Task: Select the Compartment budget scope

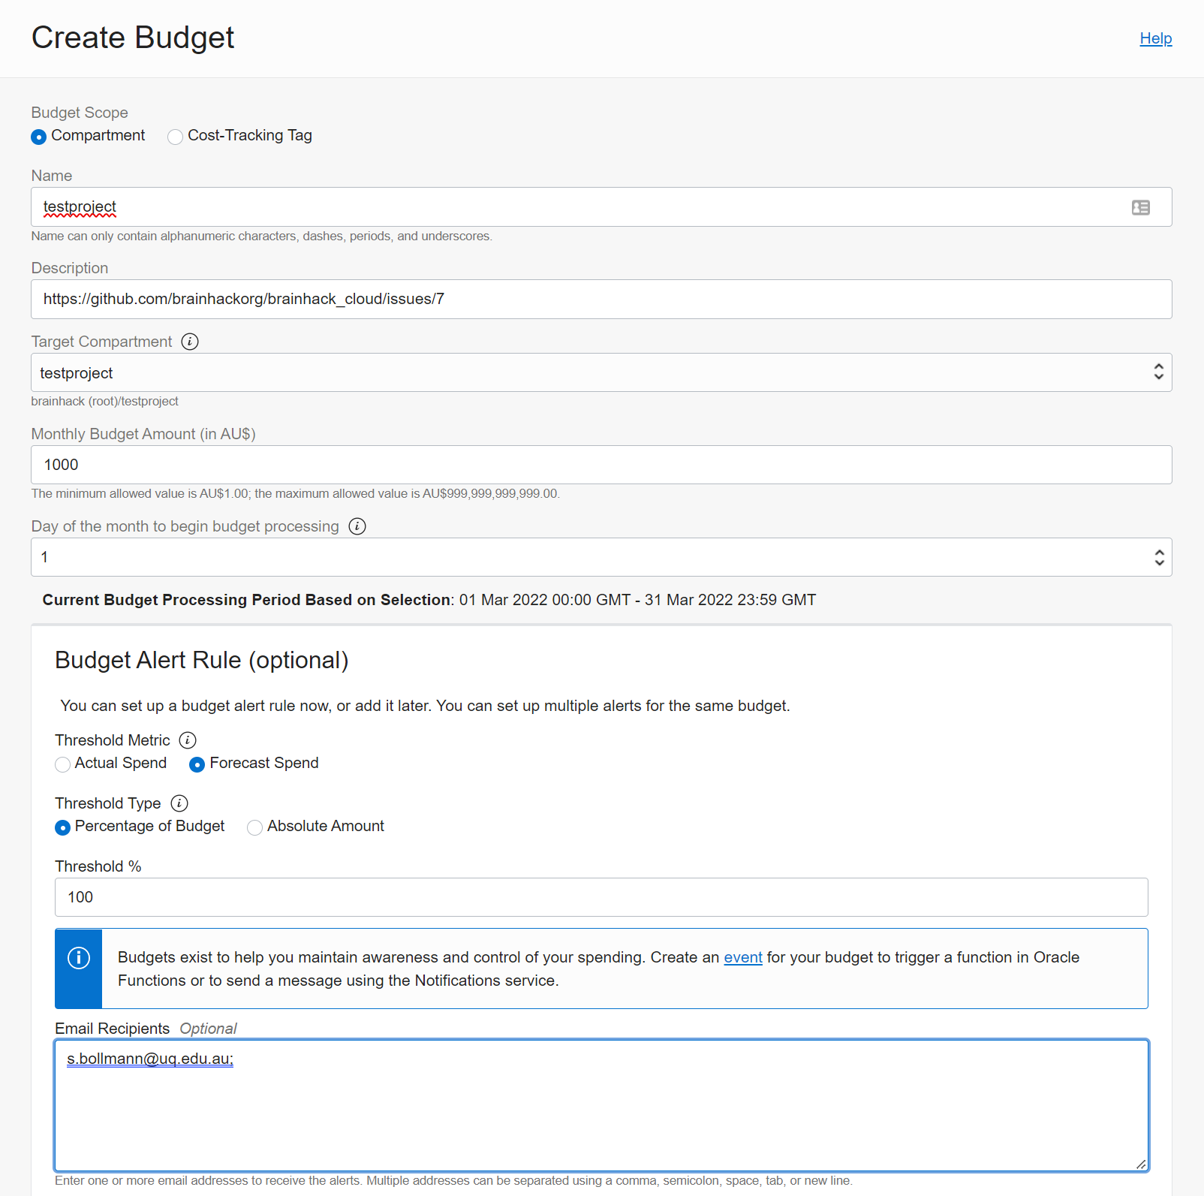Action: pos(39,137)
